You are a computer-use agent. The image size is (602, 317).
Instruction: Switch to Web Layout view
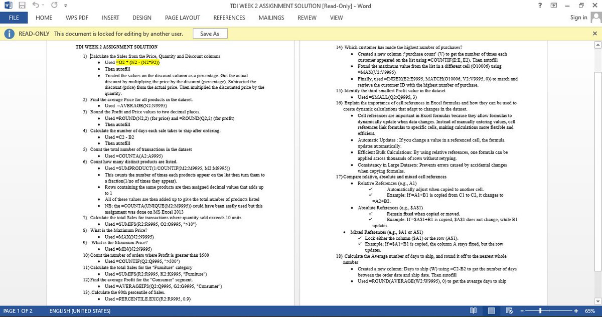point(509,311)
